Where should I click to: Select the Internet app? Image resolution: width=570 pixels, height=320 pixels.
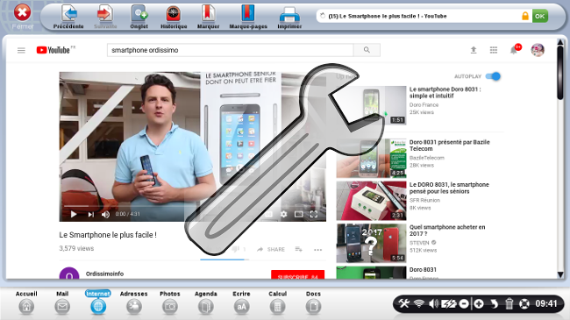tap(98, 302)
